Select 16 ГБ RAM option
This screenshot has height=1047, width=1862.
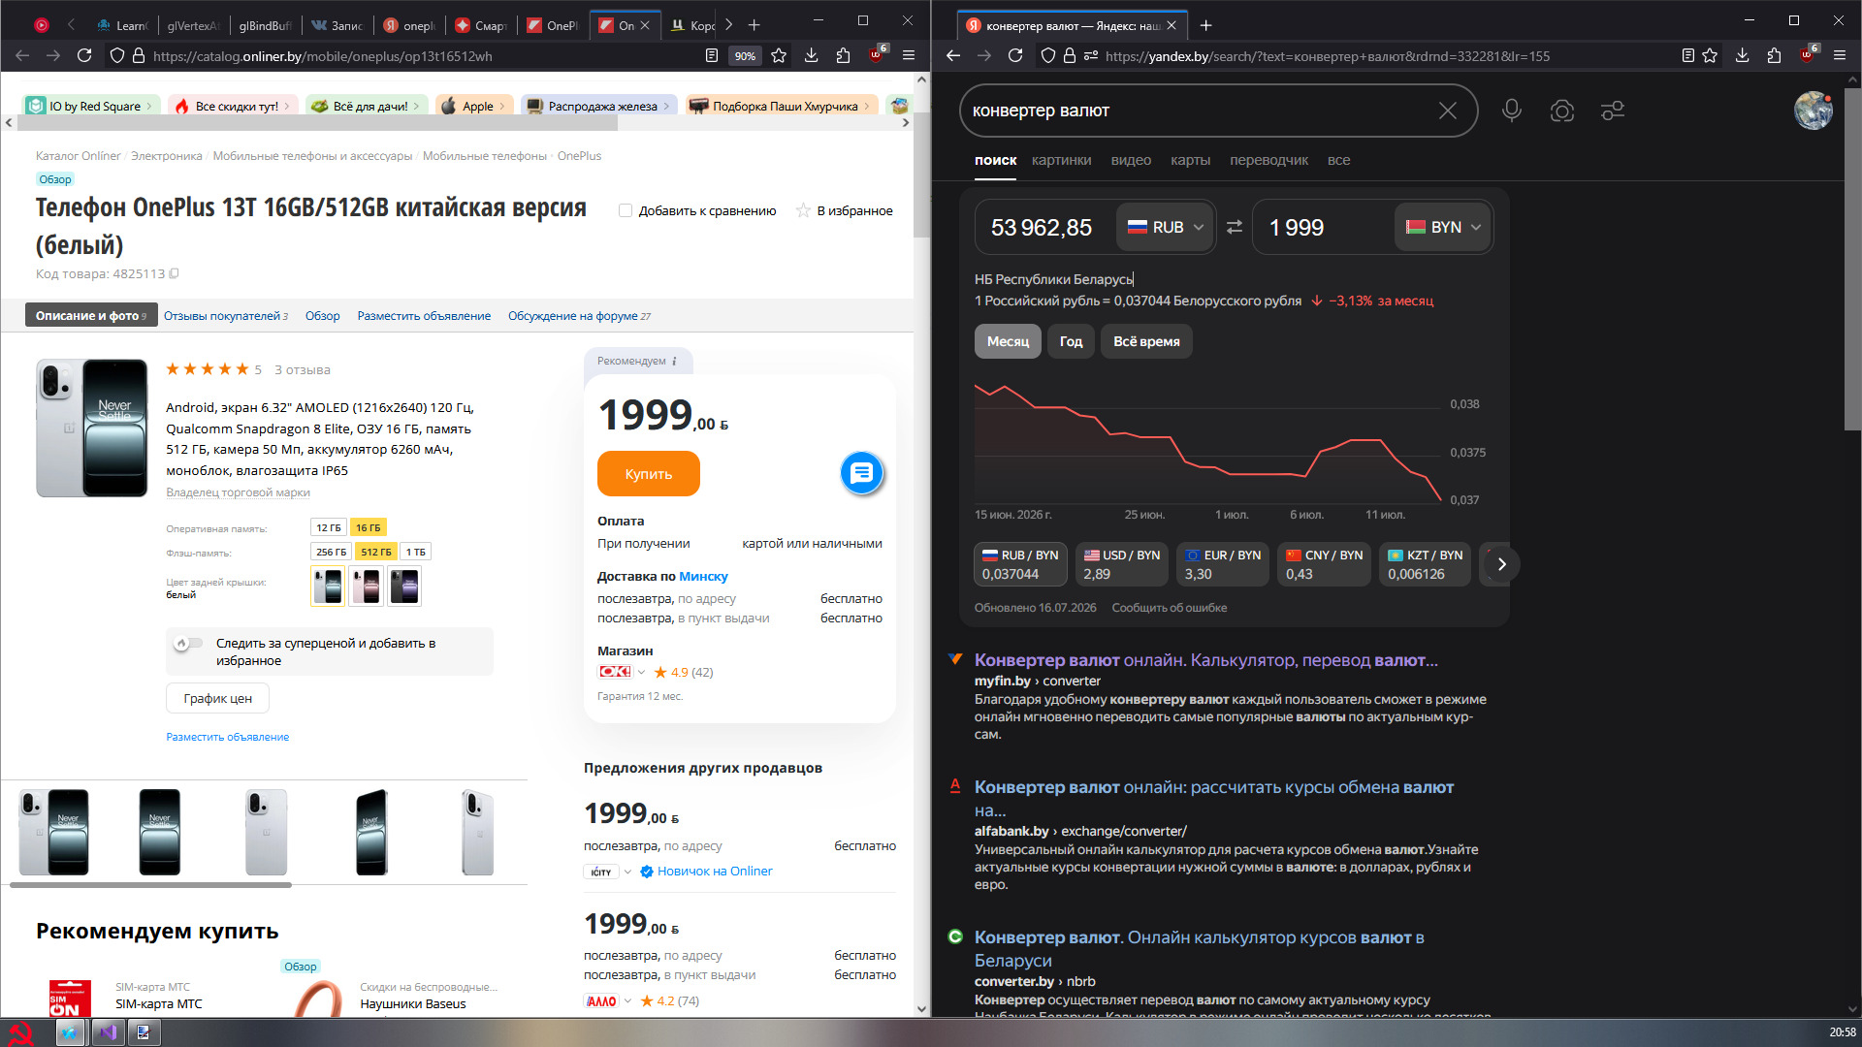(368, 528)
